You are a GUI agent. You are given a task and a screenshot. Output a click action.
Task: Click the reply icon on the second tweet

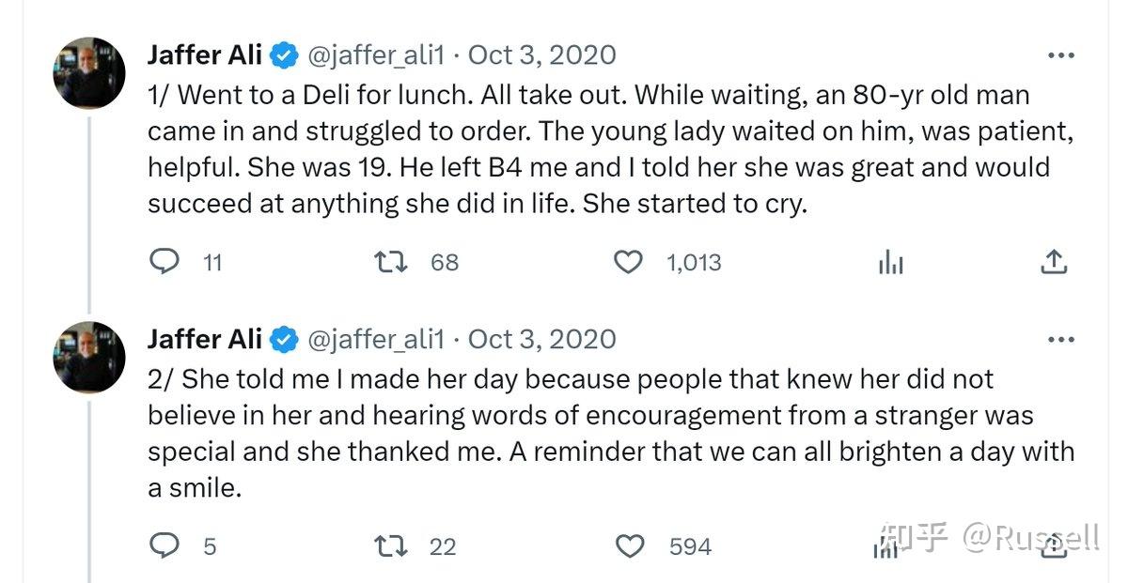pos(165,545)
